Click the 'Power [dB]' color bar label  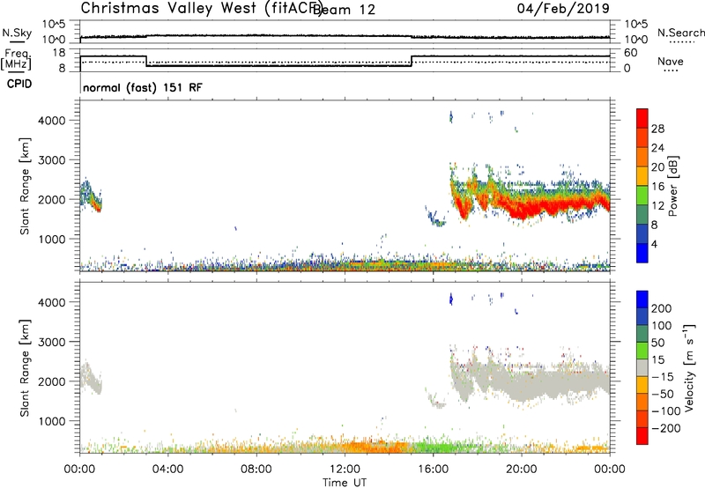[672, 186]
